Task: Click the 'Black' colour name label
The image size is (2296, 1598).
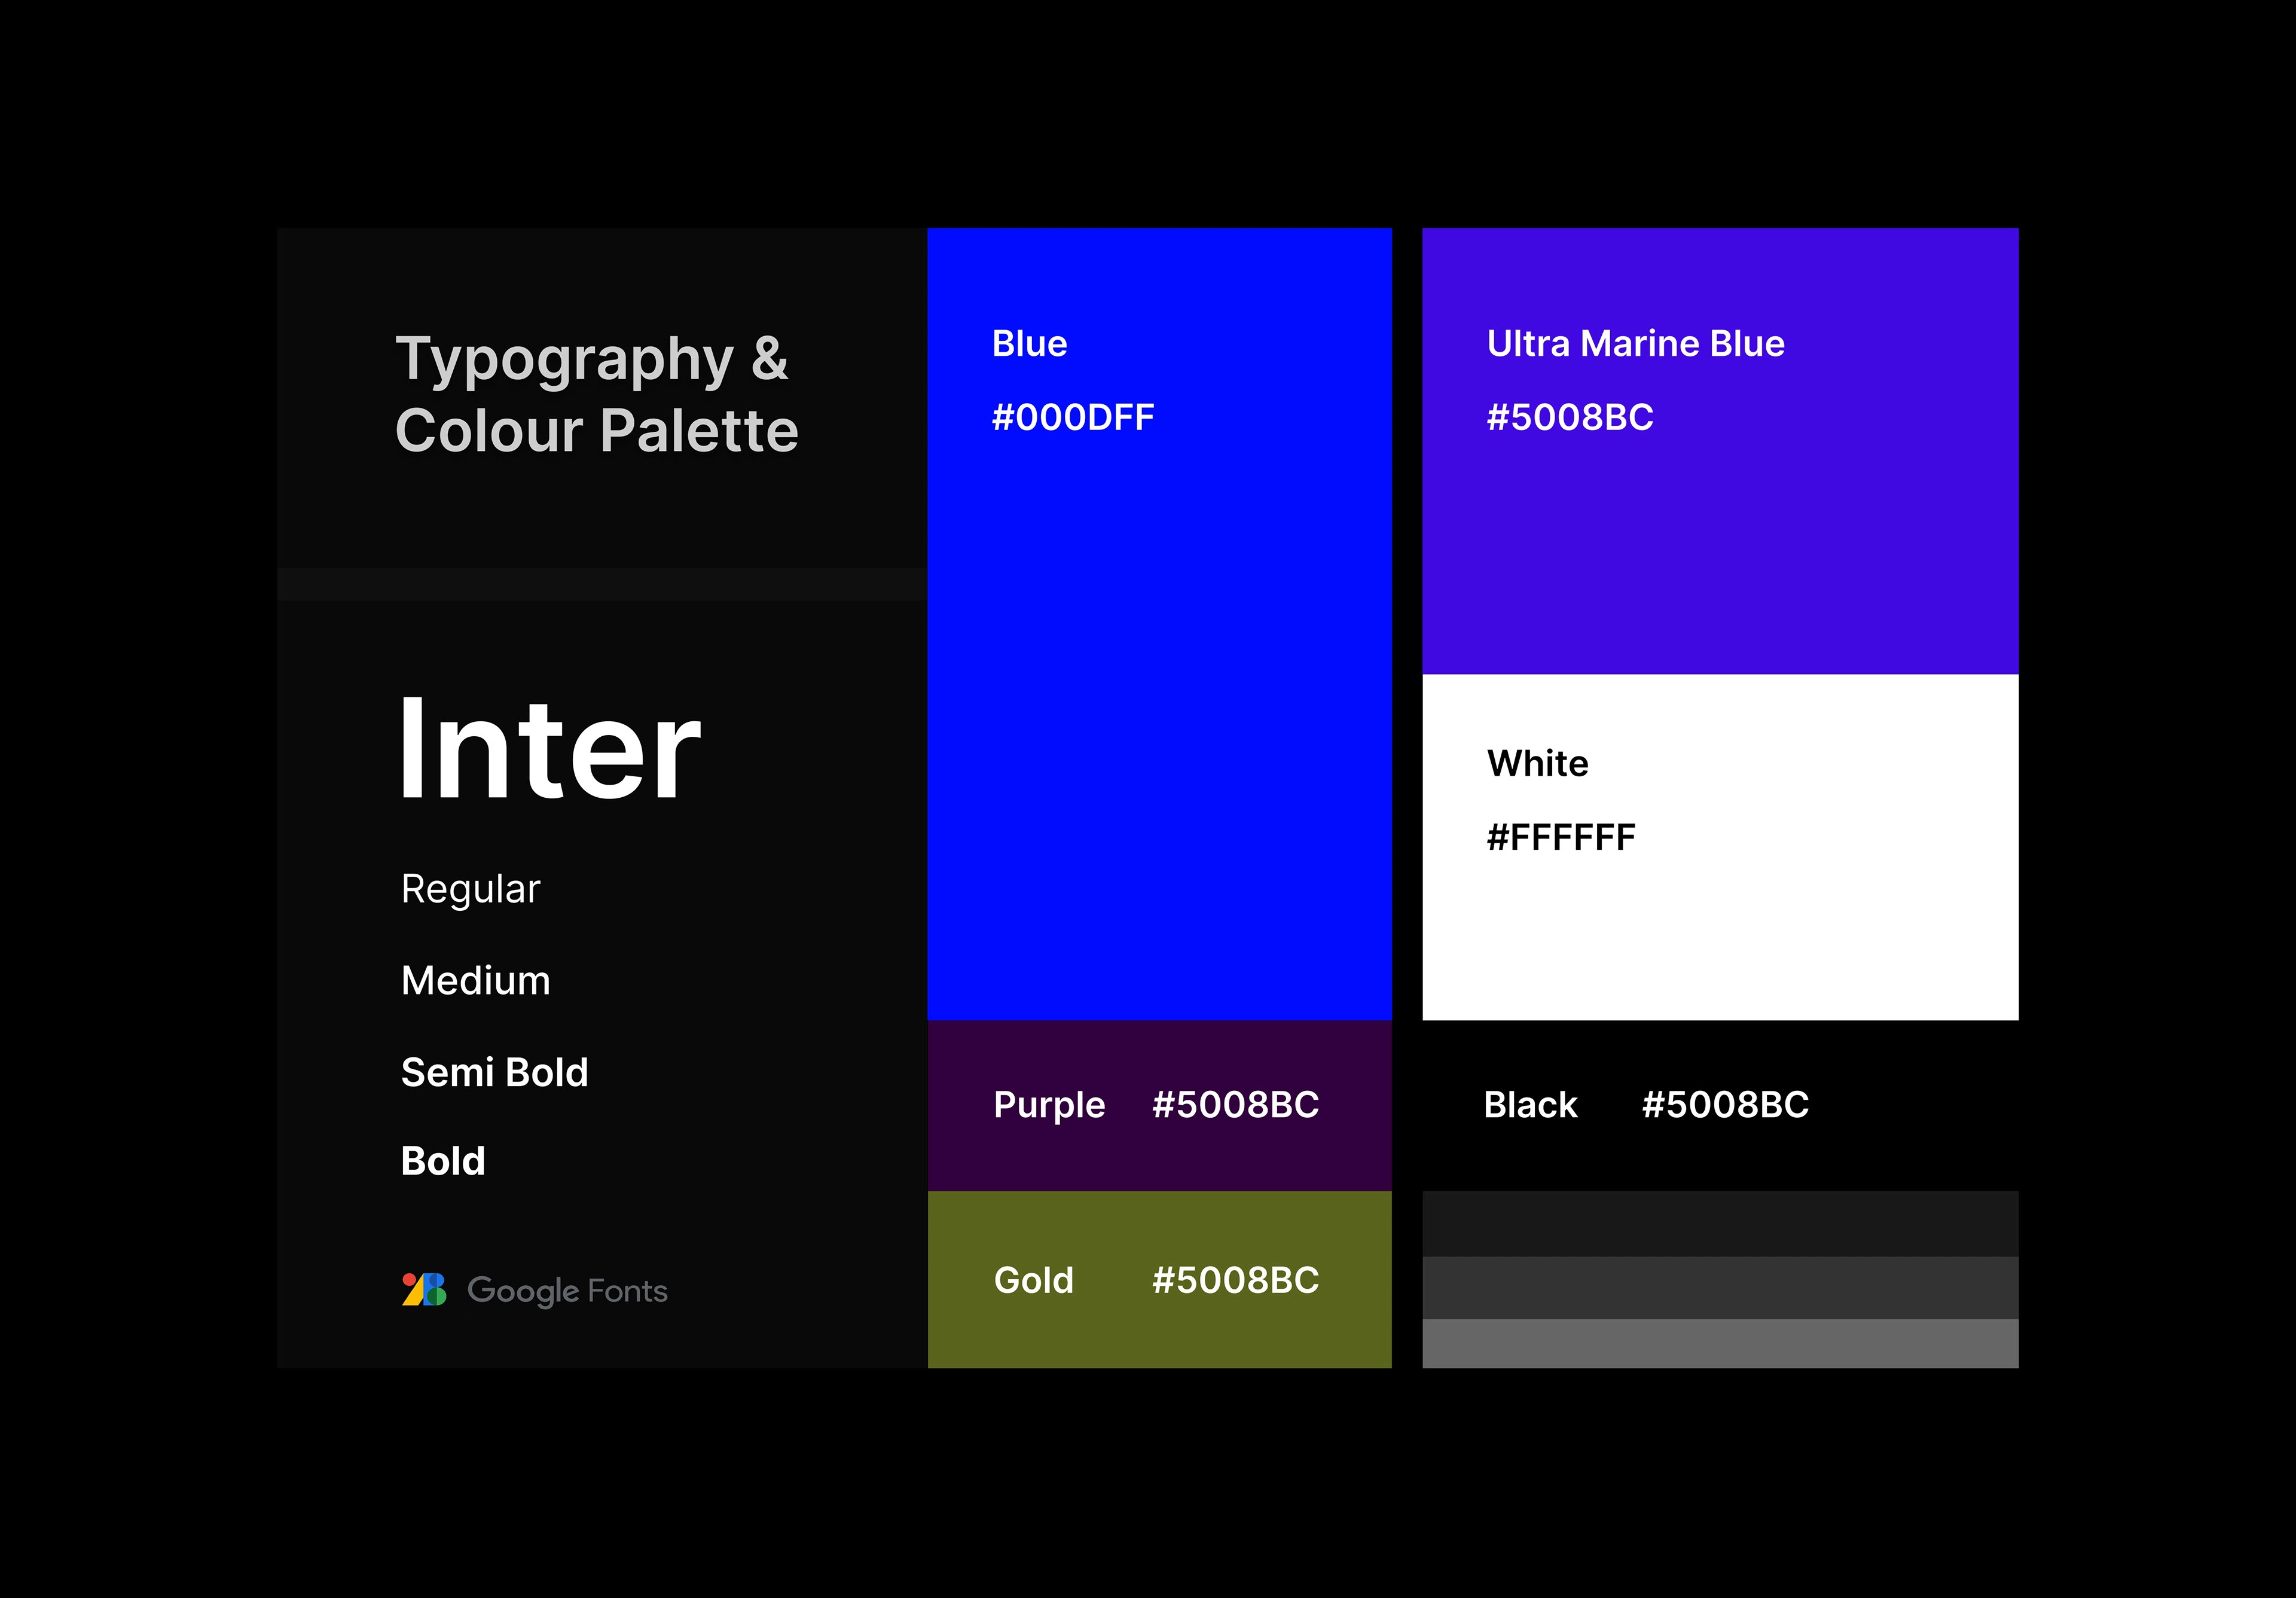Action: pyautogui.click(x=1530, y=1105)
